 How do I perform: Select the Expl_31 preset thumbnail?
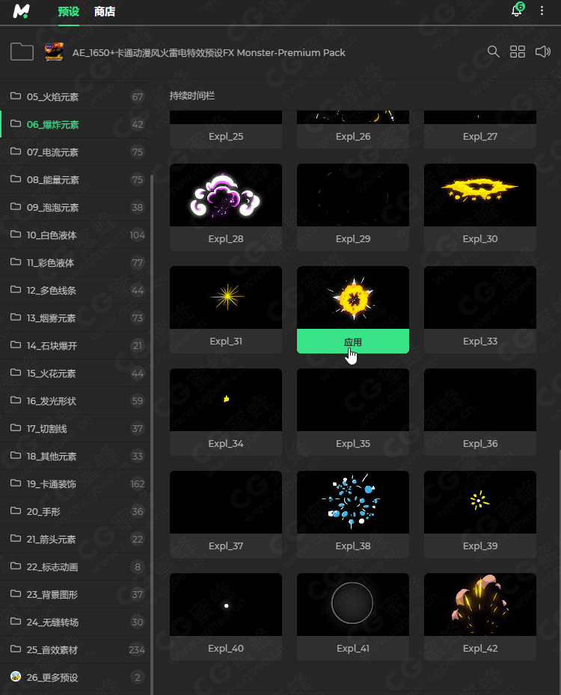(226, 297)
